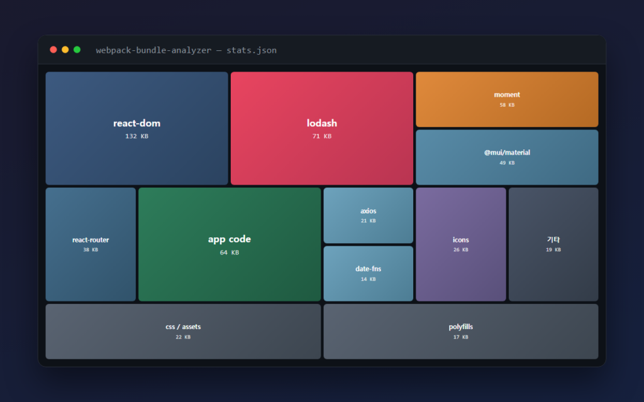Click the lodash treemap block
This screenshot has width=644, height=402.
coord(322,128)
